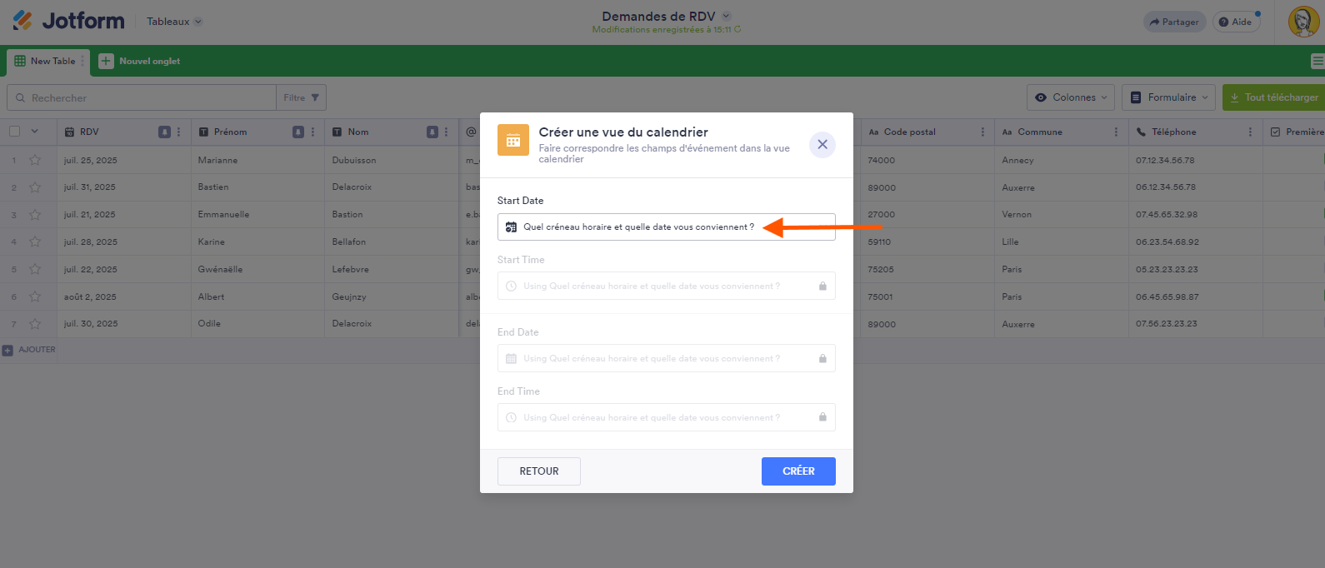Expand the Formulaire dropdown
This screenshot has height=568, width=1325.
click(x=1168, y=97)
